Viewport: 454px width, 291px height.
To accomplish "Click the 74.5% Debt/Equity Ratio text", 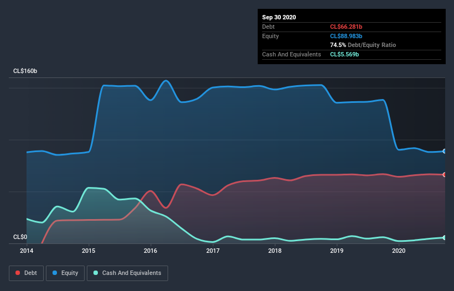I will tap(363, 45).
